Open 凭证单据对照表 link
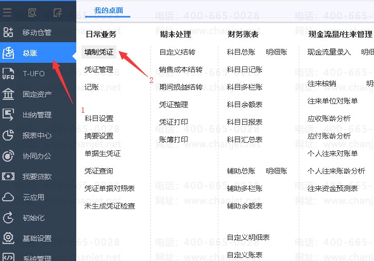The width and height of the screenshot is (374, 261). point(110,188)
